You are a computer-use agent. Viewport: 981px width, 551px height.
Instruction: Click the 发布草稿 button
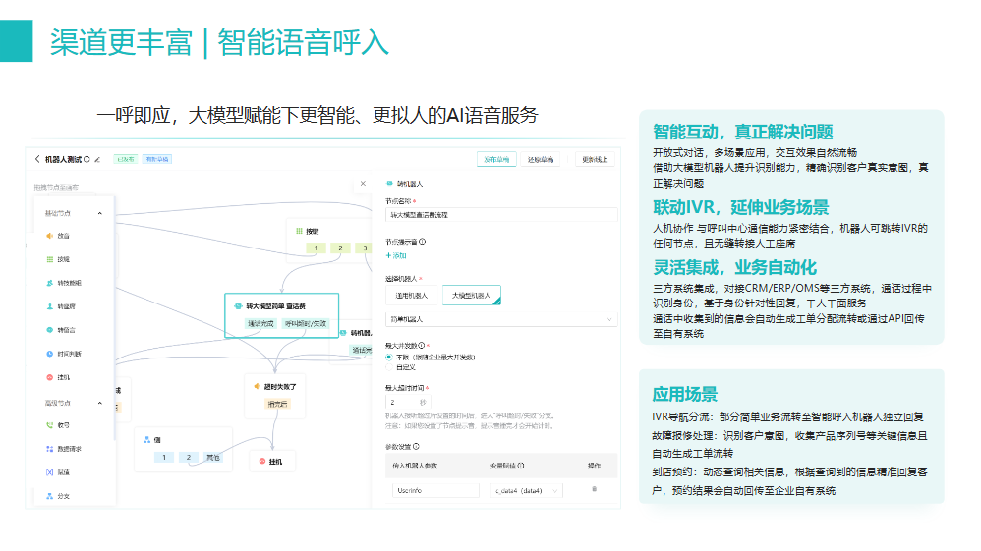496,159
